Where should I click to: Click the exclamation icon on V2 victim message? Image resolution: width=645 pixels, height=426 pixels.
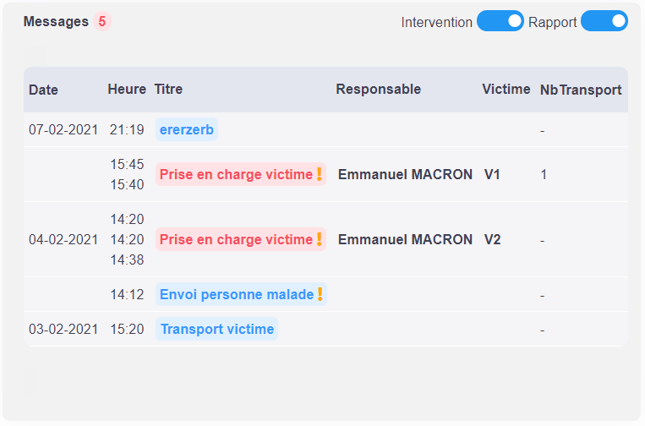(319, 239)
